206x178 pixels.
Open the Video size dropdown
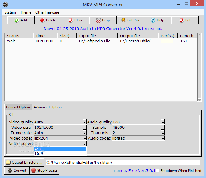(x=85, y=128)
